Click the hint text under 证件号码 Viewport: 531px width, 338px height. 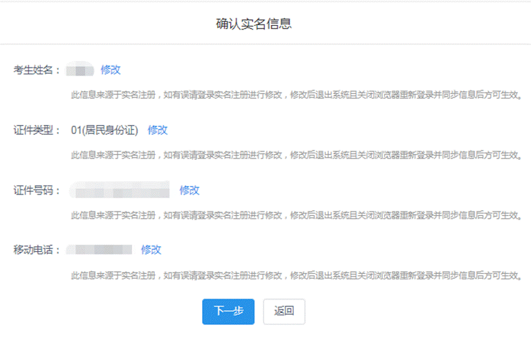pyautogui.click(x=296, y=215)
